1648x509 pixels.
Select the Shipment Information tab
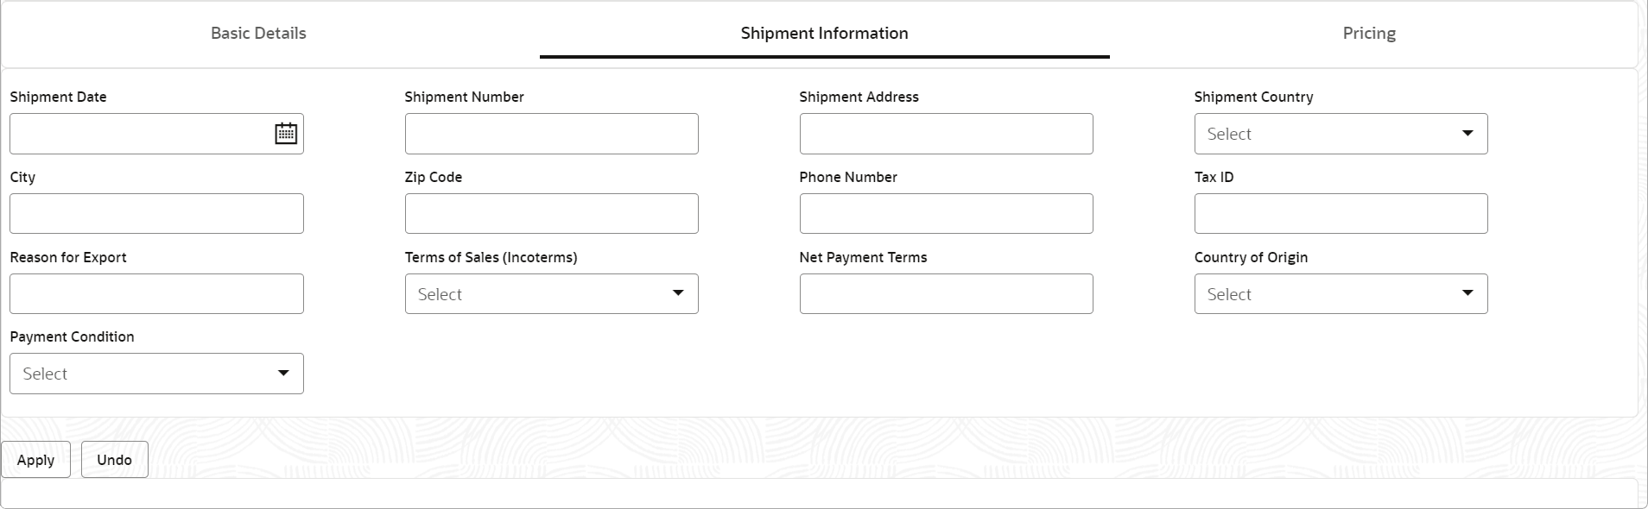click(824, 34)
